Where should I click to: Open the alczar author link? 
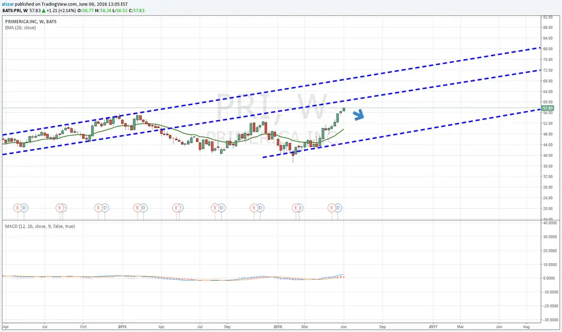8,4
